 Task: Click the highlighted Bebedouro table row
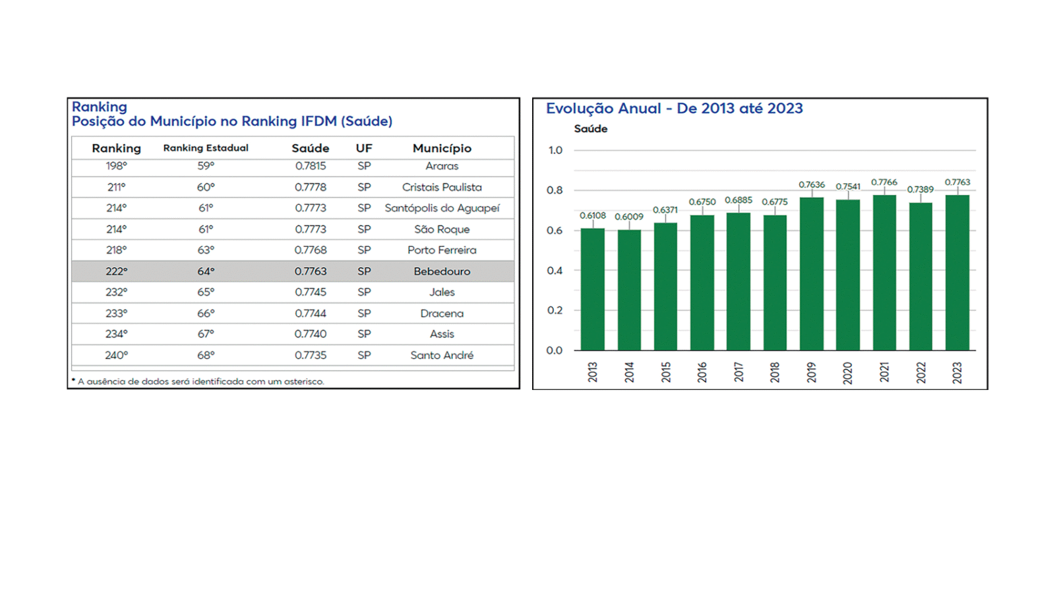(x=293, y=271)
